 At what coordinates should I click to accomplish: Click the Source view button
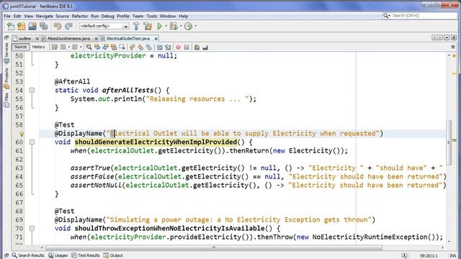click(x=20, y=47)
